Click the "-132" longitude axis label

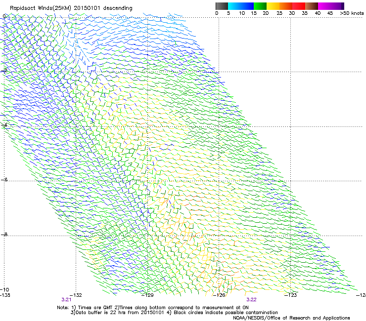pos(76,295)
